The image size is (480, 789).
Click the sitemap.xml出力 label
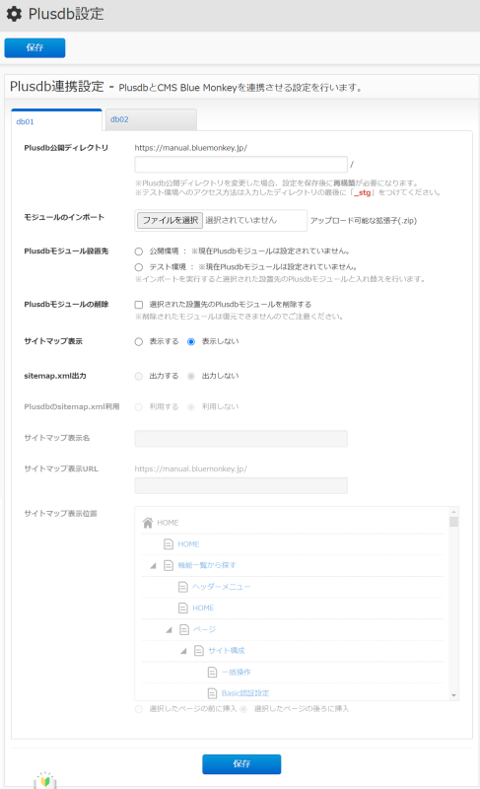pos(55,376)
